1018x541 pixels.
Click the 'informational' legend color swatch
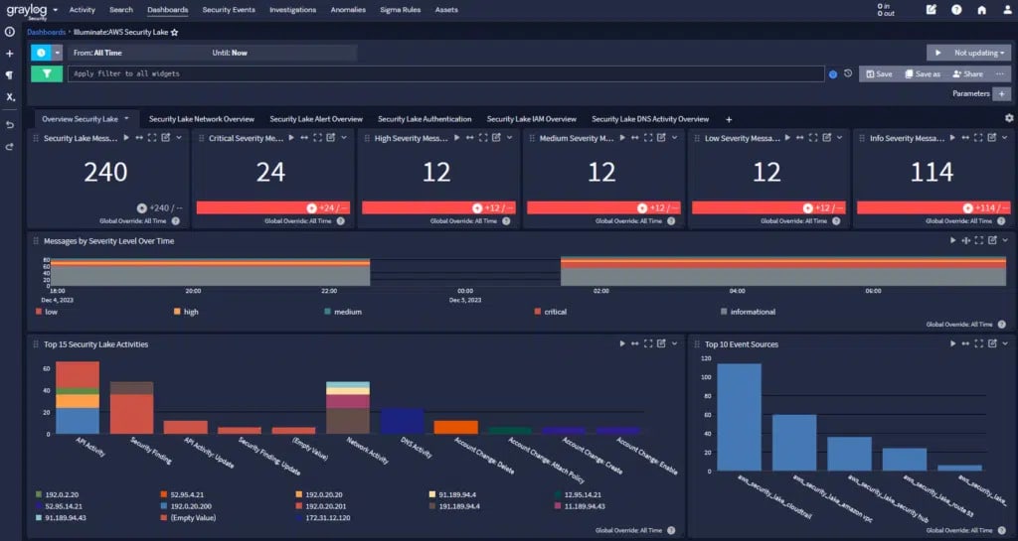coord(724,312)
